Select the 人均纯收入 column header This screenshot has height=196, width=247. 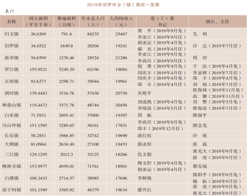pyautogui.click(x=121, y=21)
